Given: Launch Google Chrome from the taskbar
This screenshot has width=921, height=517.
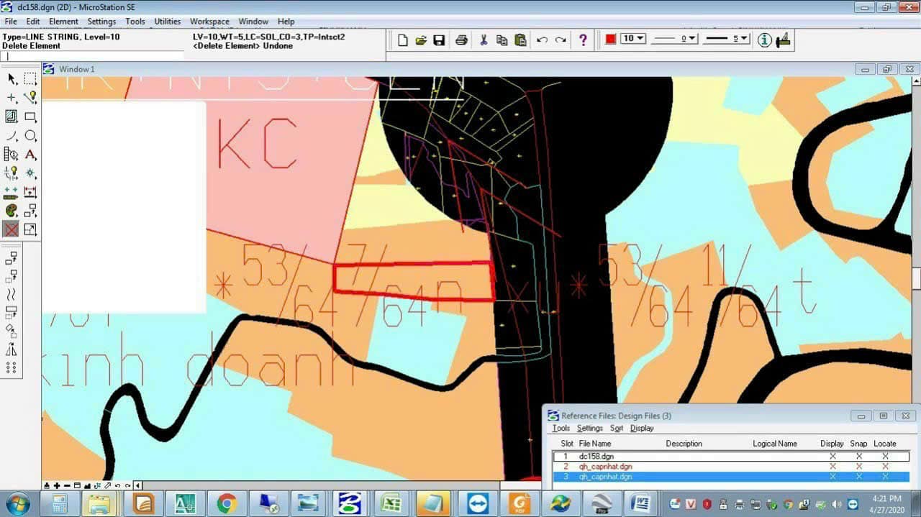Looking at the screenshot, I should coord(227,503).
